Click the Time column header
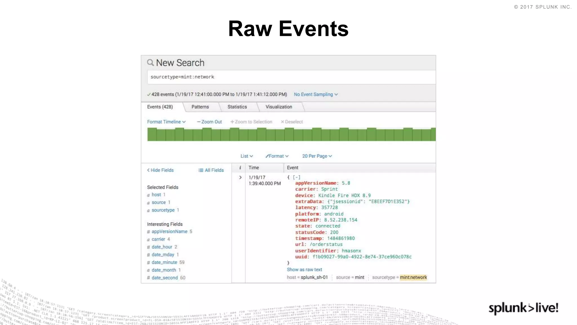 (x=254, y=168)
